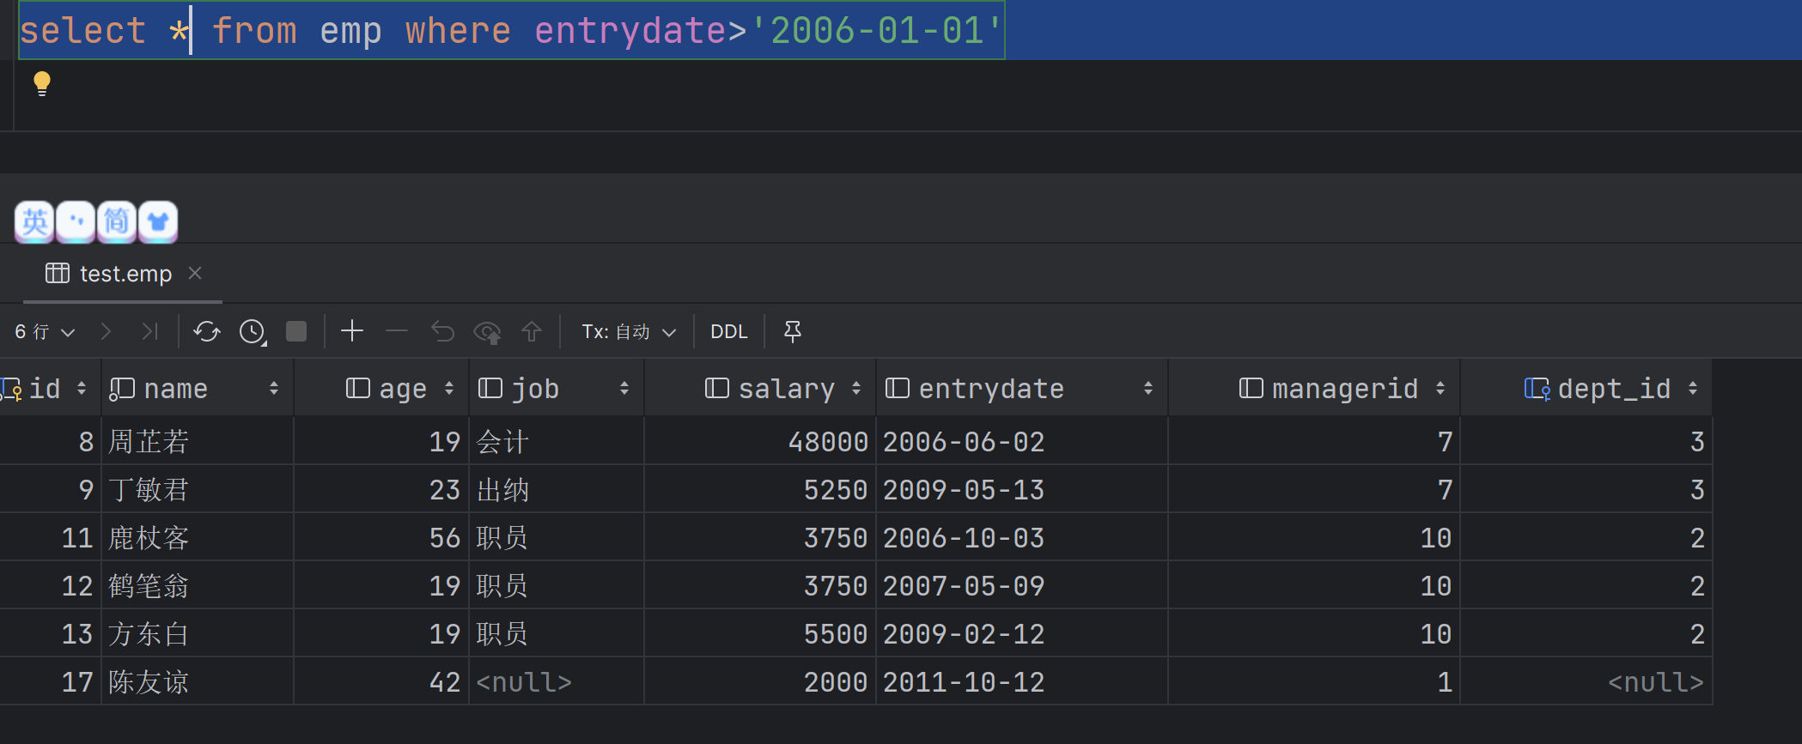Select the salary cell '5500'
1802x744 pixels.
760,633
